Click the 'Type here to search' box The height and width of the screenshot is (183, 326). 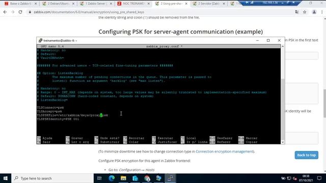click(x=52, y=178)
